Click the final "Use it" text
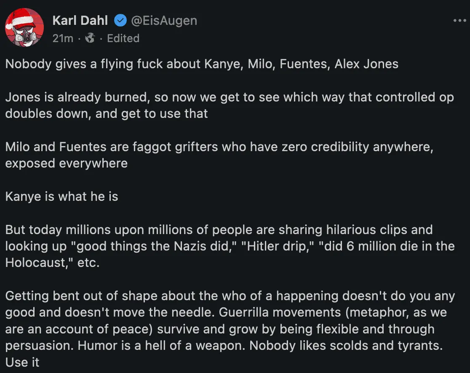 pyautogui.click(x=22, y=362)
